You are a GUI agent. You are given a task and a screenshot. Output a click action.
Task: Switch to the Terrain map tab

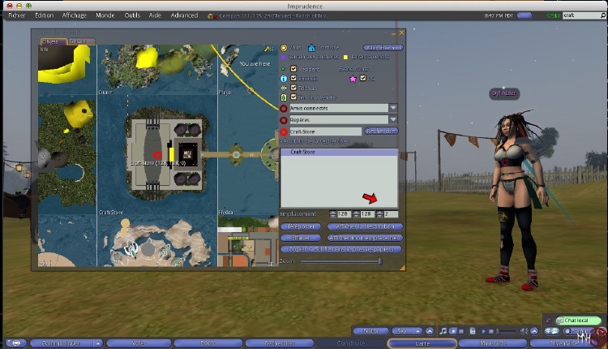(81, 41)
